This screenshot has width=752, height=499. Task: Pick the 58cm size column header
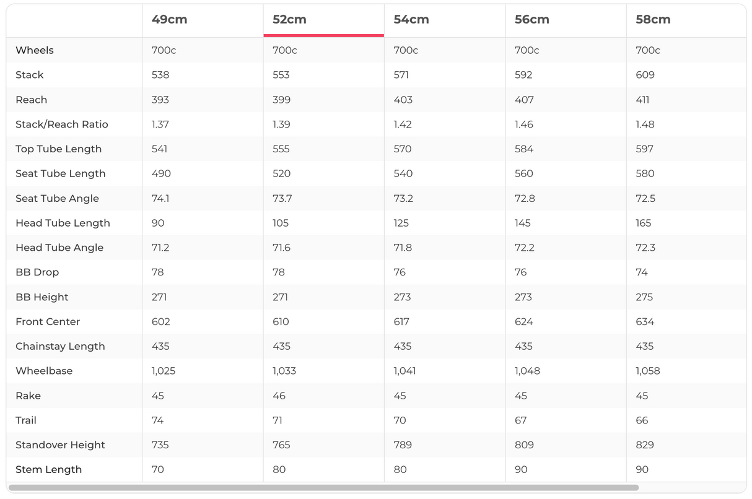tap(653, 19)
